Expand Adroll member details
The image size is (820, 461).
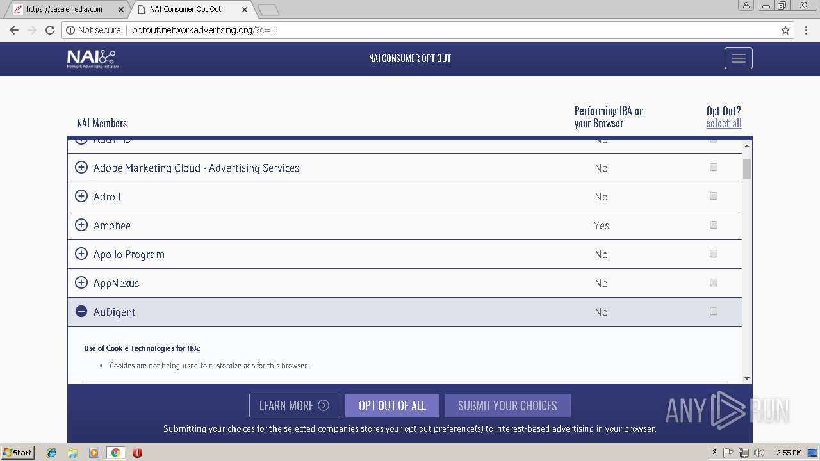(81, 197)
